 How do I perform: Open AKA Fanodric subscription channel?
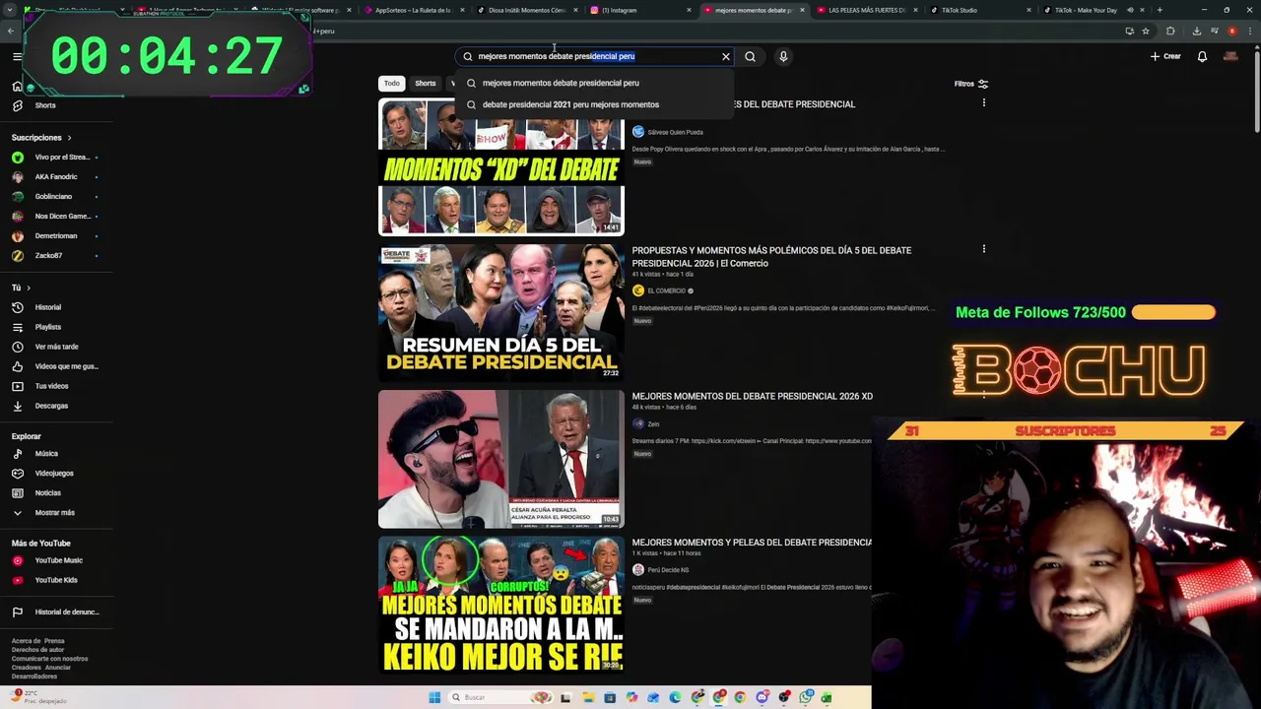pos(54,176)
